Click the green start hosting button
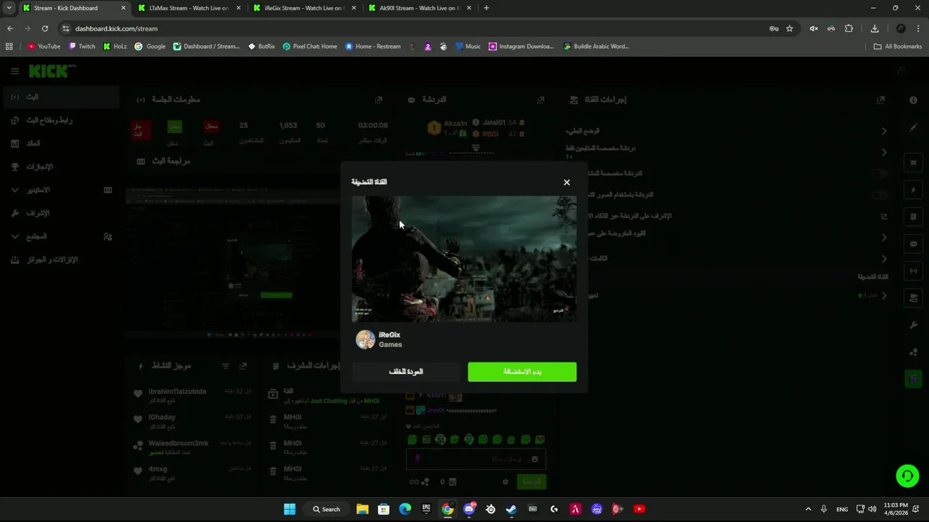Viewport: 929px width, 522px height. click(x=522, y=372)
